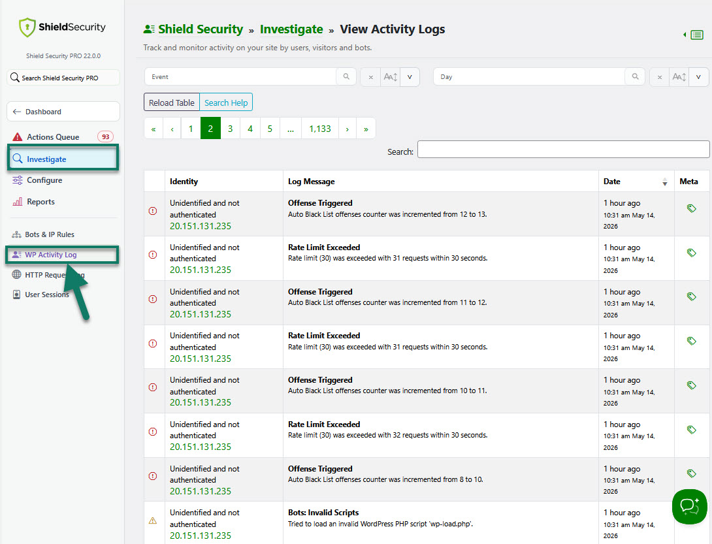Click the Configure sliders icon

click(17, 180)
